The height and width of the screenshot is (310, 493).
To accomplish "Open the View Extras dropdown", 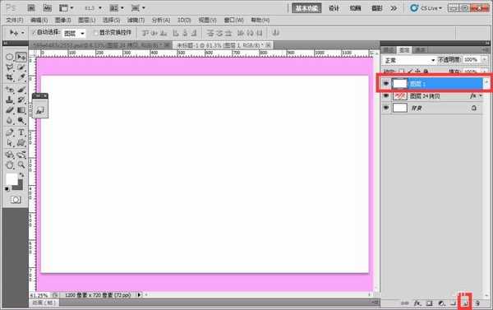I will tap(67, 8).
